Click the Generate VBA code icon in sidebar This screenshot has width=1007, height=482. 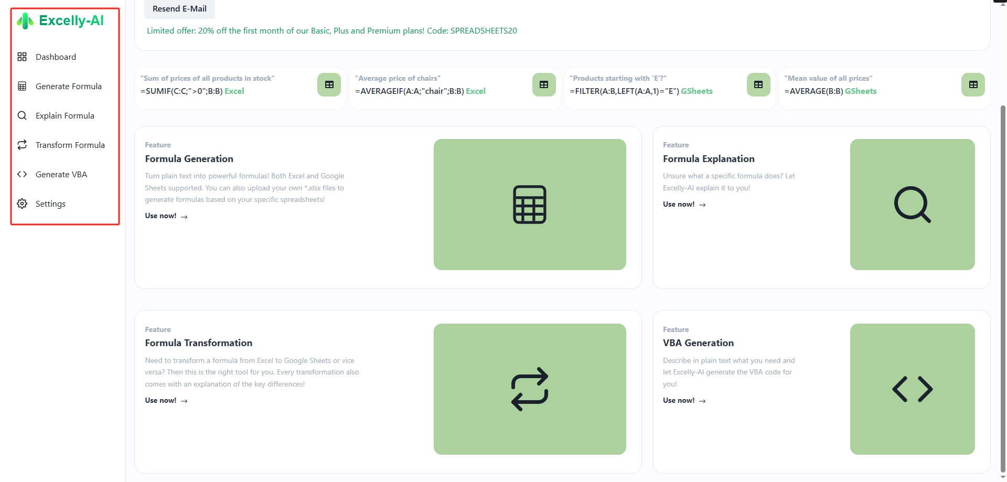coord(22,174)
